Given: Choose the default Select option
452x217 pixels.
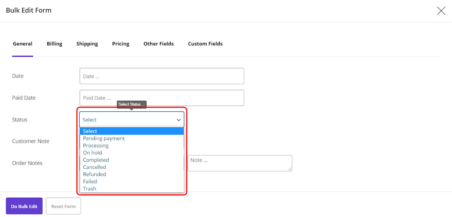Looking at the screenshot, I should click(x=131, y=131).
